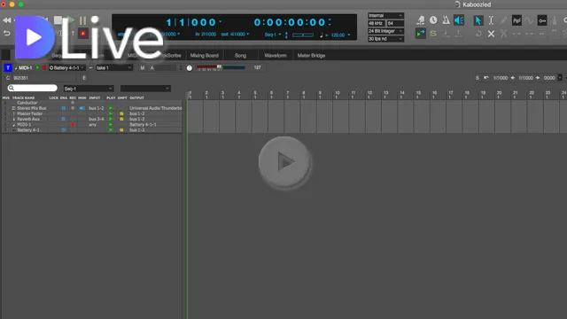This screenshot has height=319, width=567.
Task: Click the left arrow beside the selection start
Action: [x=512, y=78]
